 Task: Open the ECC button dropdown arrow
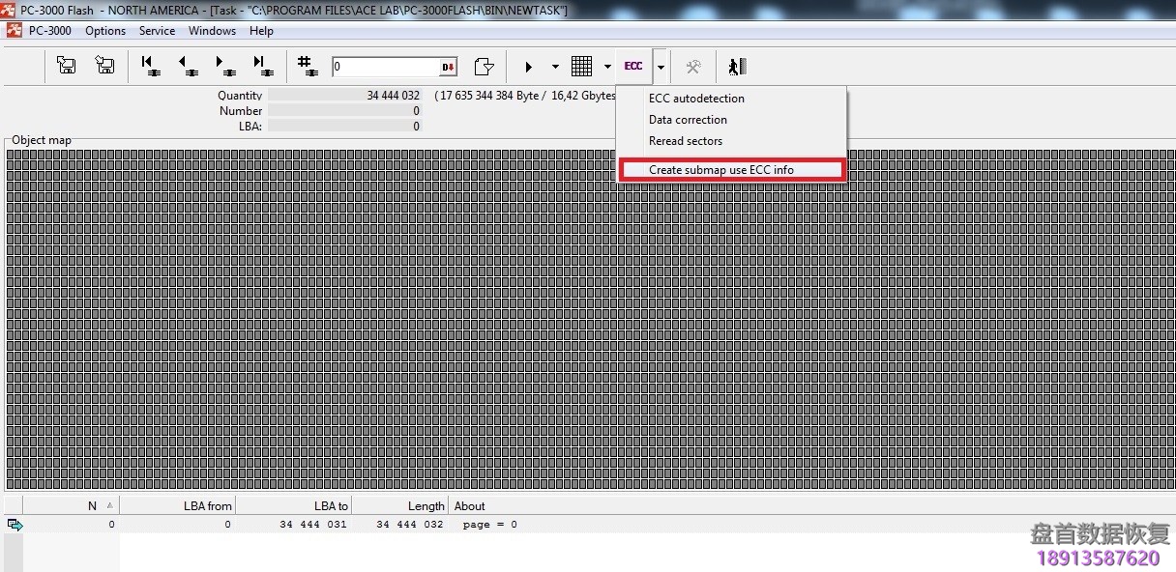(x=660, y=66)
